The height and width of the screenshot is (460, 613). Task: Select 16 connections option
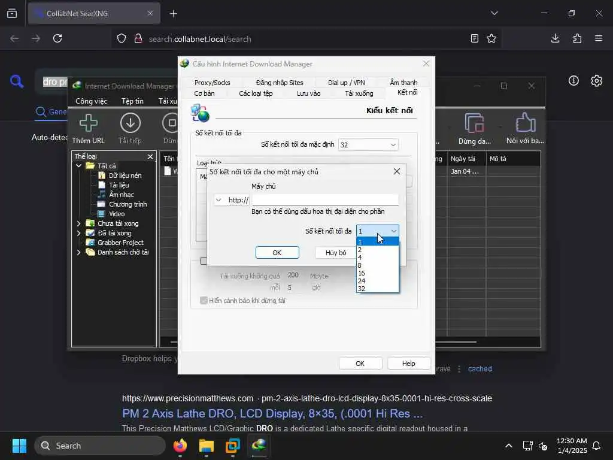[x=377, y=273]
